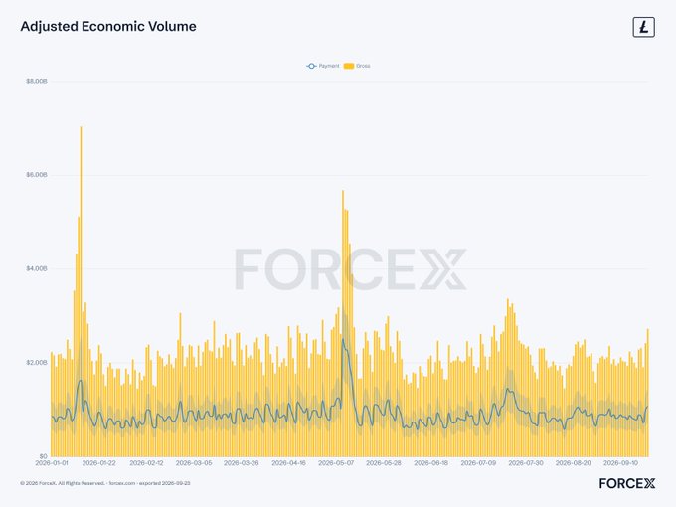The image size is (676, 507).
Task: Click the $8.00B y-axis label
Action: (37, 82)
